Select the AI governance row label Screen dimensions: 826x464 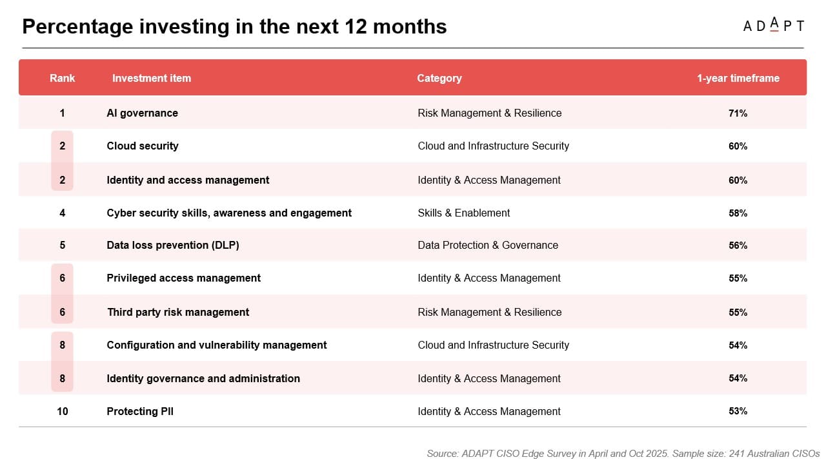(x=143, y=113)
